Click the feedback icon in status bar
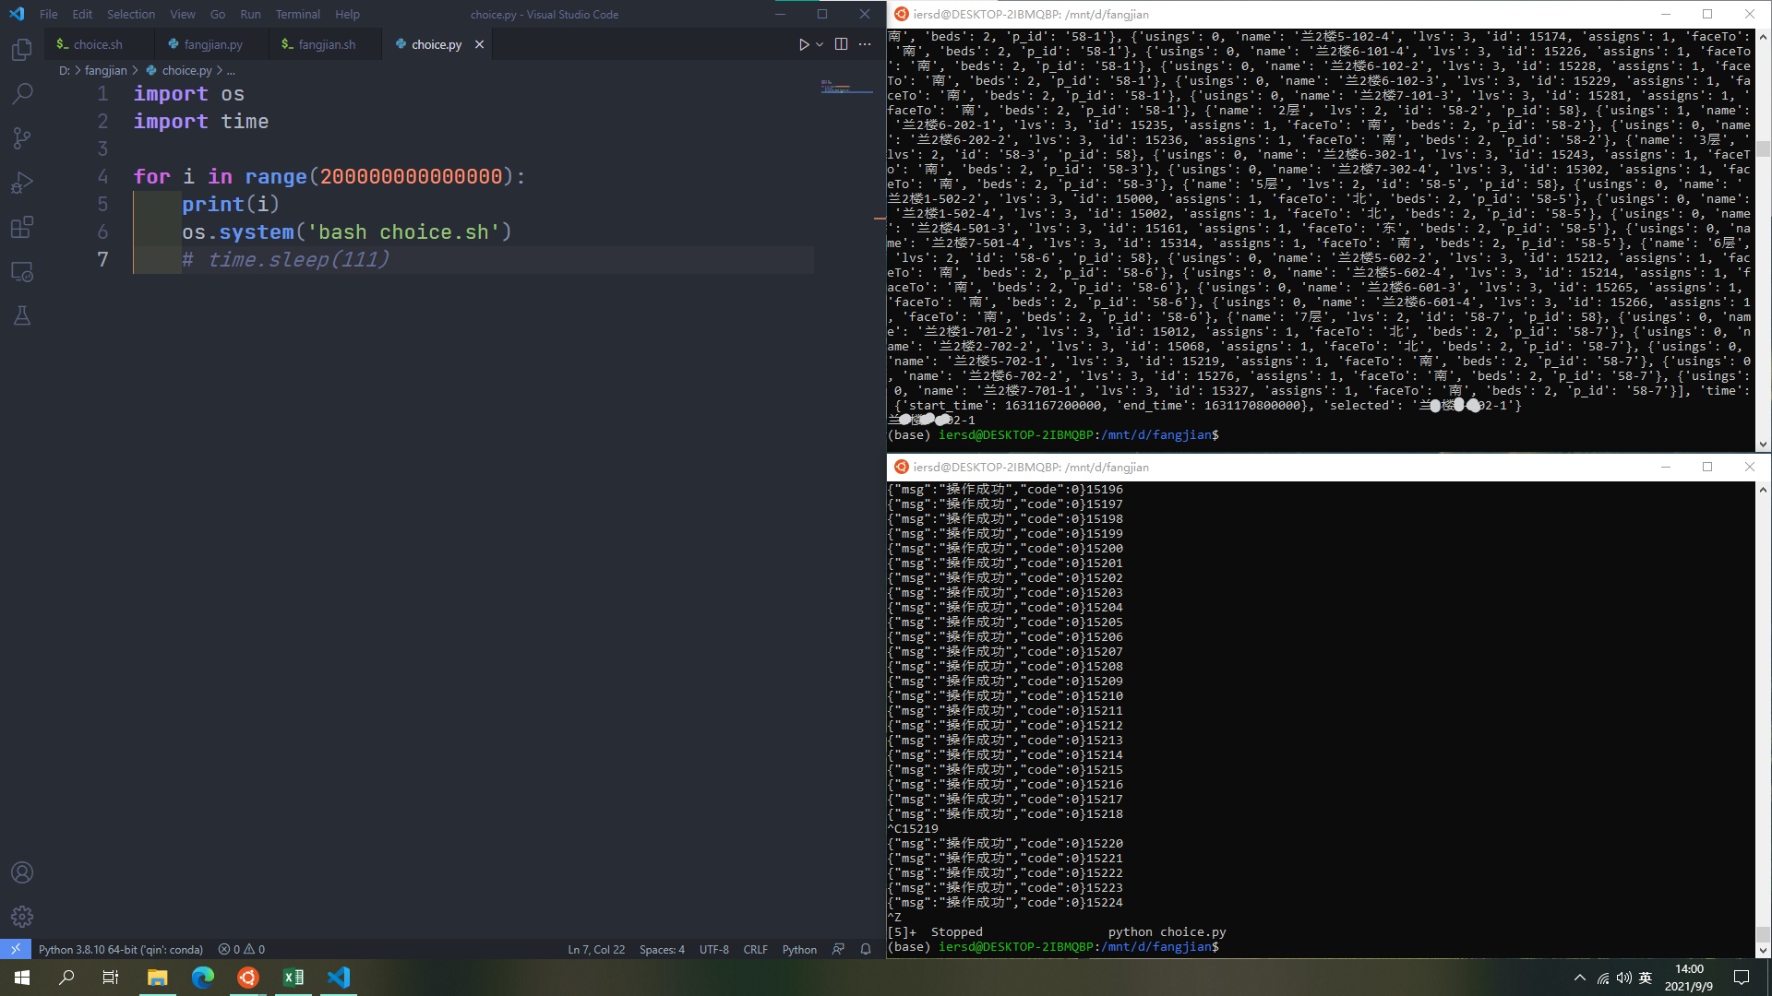Screen dimensions: 1772x996 point(838,949)
